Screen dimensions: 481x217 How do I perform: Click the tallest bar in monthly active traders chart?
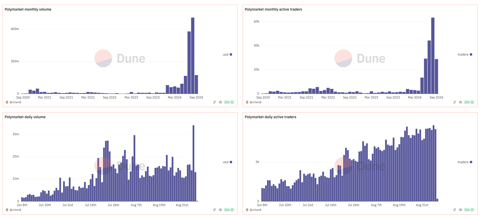pyautogui.click(x=433, y=56)
